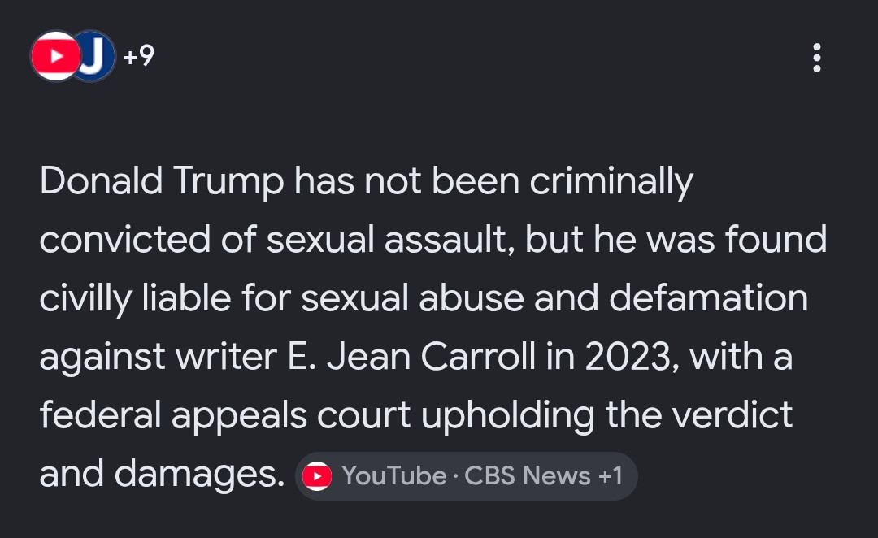Viewport: 878px width, 538px height.
Task: Click the blue J source logo
Action: (95, 56)
